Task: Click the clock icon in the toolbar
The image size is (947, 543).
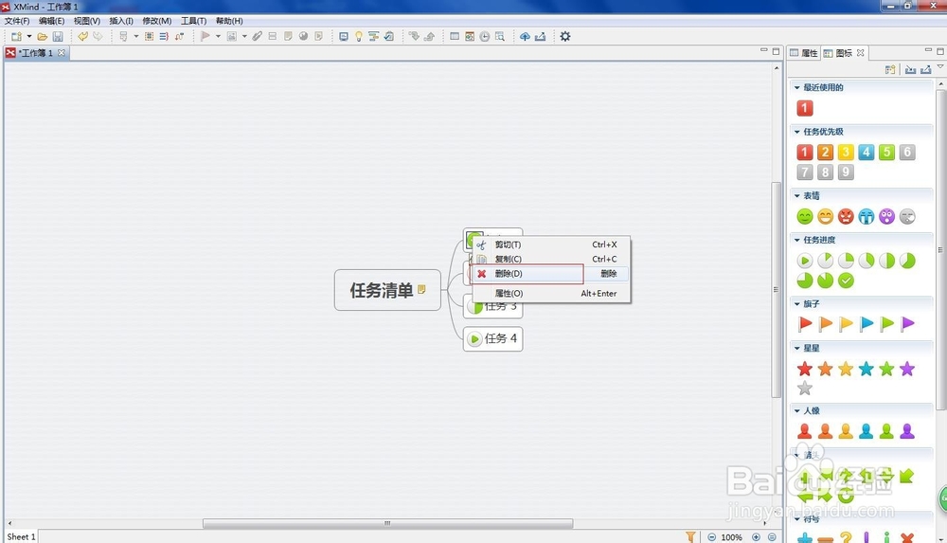Action: pos(484,36)
